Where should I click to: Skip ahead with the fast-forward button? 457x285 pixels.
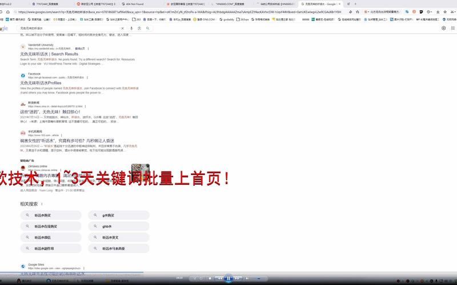[x=238, y=278]
